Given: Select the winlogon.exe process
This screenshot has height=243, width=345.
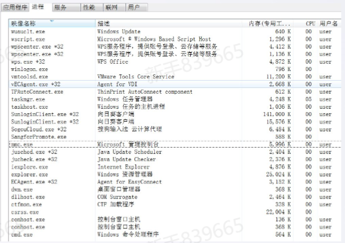Looking at the screenshot, I should pos(175,69).
